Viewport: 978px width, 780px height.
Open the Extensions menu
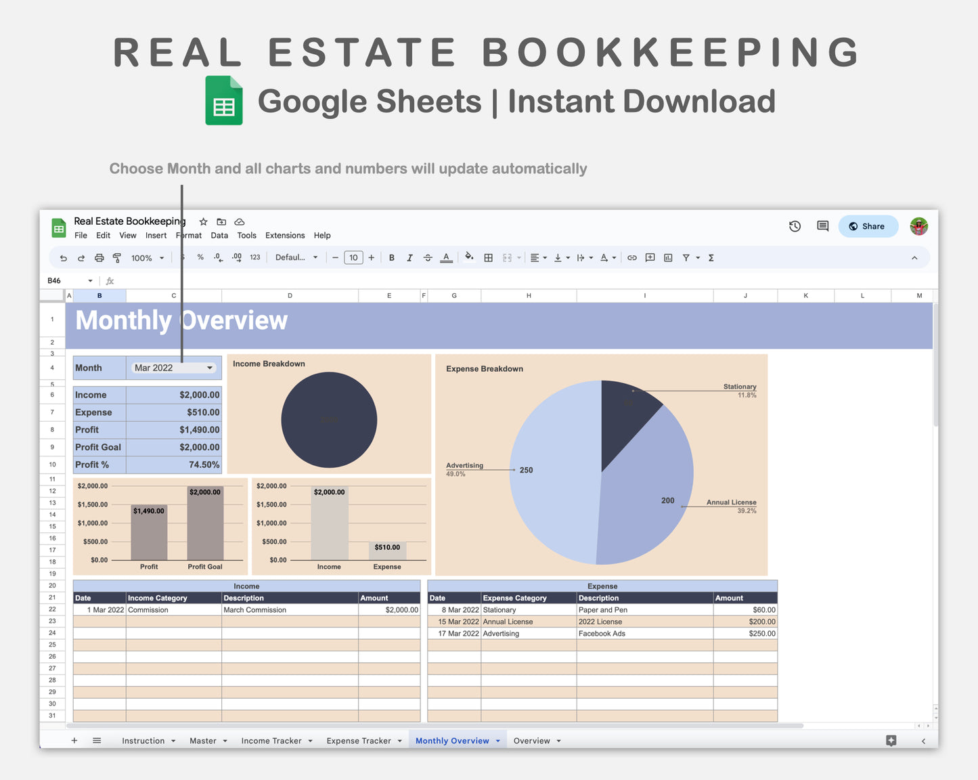click(x=285, y=236)
